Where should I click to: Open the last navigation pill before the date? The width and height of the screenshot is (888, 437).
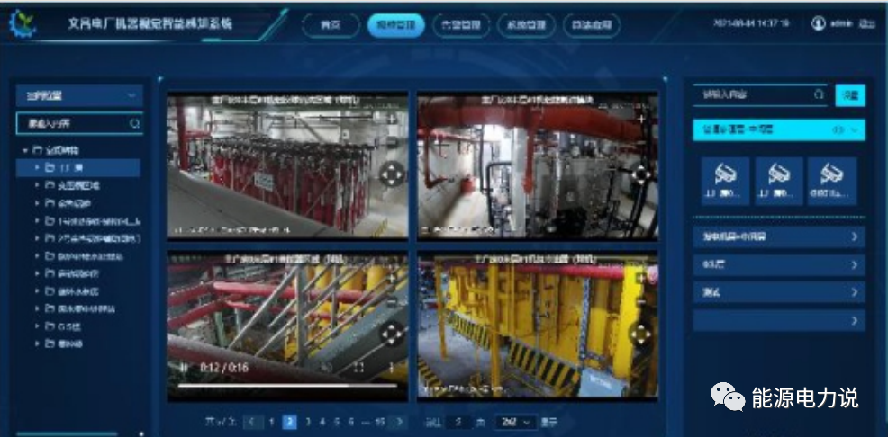pyautogui.click(x=592, y=25)
